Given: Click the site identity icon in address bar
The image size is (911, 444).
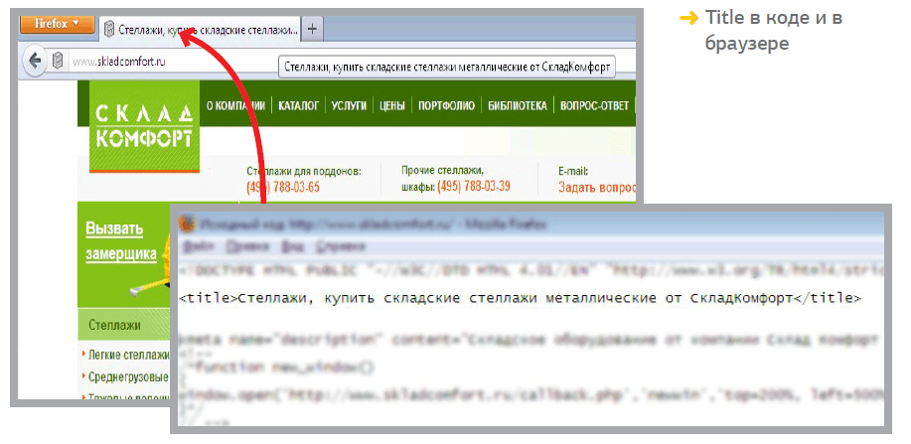Looking at the screenshot, I should pyautogui.click(x=58, y=61).
